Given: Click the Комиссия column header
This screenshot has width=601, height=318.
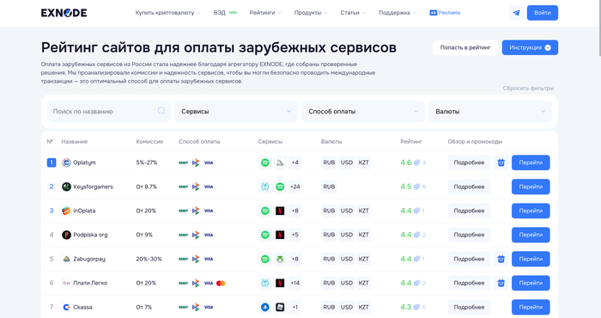Looking at the screenshot, I should (x=149, y=142).
